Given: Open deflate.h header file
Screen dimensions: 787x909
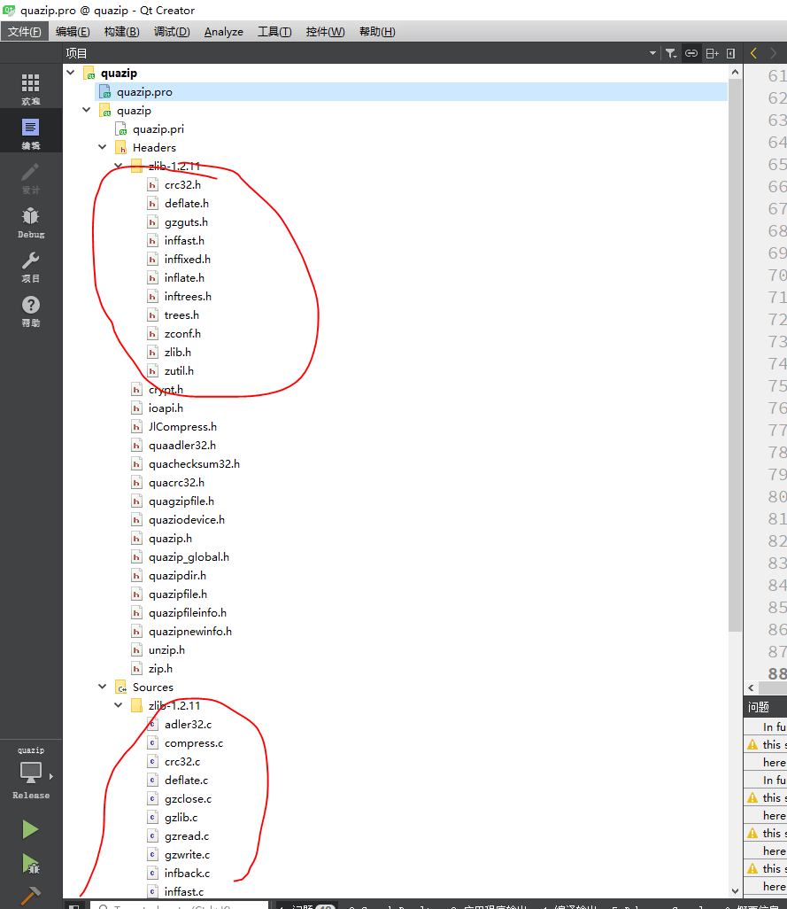Looking at the screenshot, I should tap(187, 203).
